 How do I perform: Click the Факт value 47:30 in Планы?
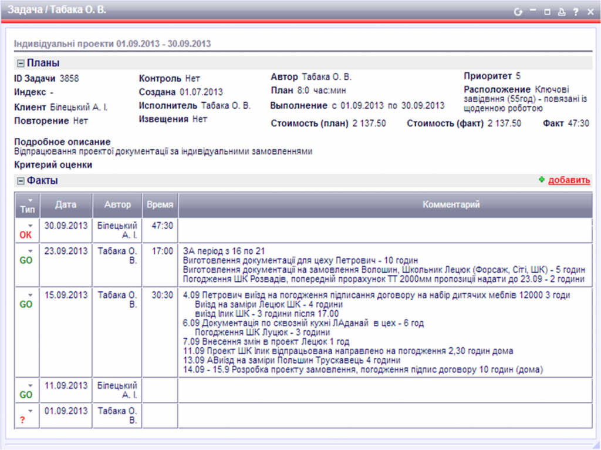coord(579,123)
